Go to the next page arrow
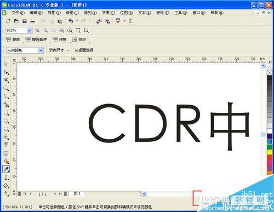The width and height of the screenshot is (274, 212). point(55,194)
